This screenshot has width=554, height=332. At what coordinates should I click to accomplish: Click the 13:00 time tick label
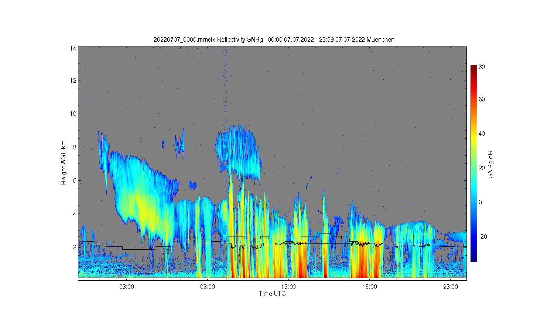(x=288, y=287)
